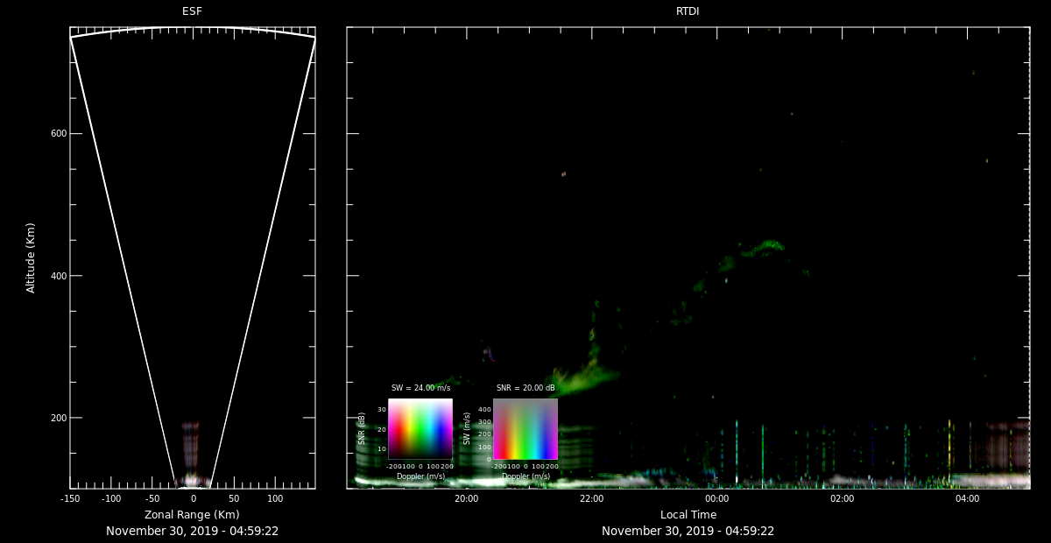Click the 50 zonal range tick label
Image resolution: width=1051 pixels, height=543 pixels.
234,498
